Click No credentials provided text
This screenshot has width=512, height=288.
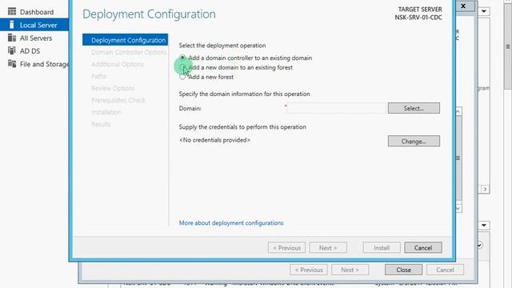(x=214, y=140)
